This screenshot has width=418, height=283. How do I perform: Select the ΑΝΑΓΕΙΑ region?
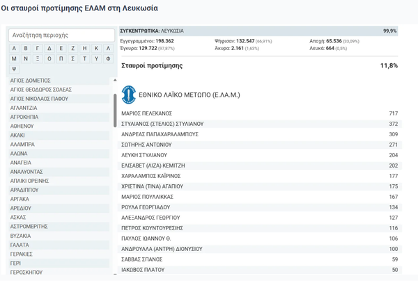pos(59,163)
